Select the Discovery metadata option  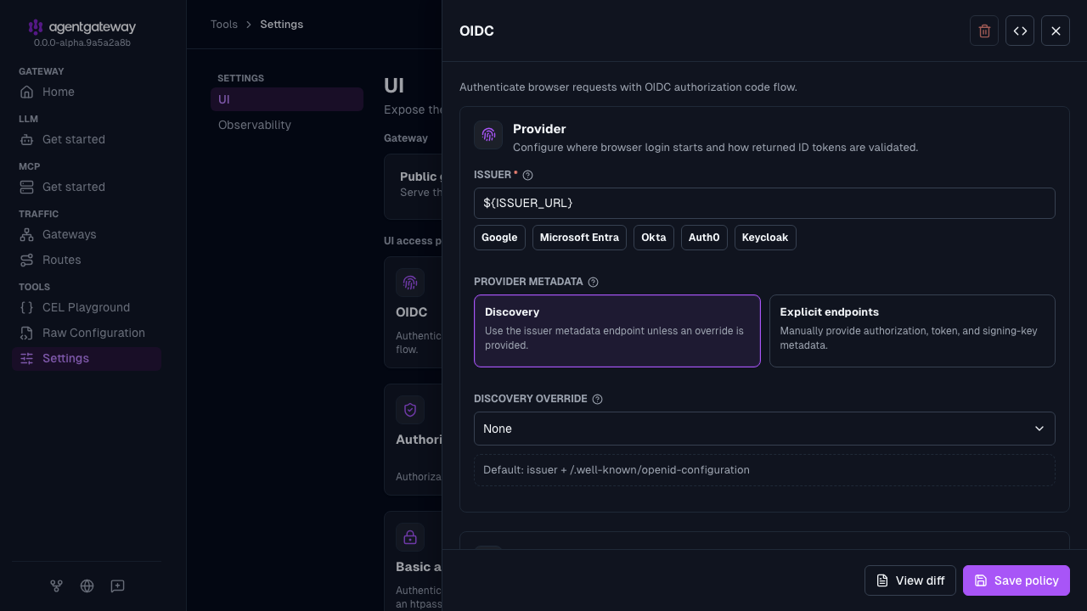(617, 331)
